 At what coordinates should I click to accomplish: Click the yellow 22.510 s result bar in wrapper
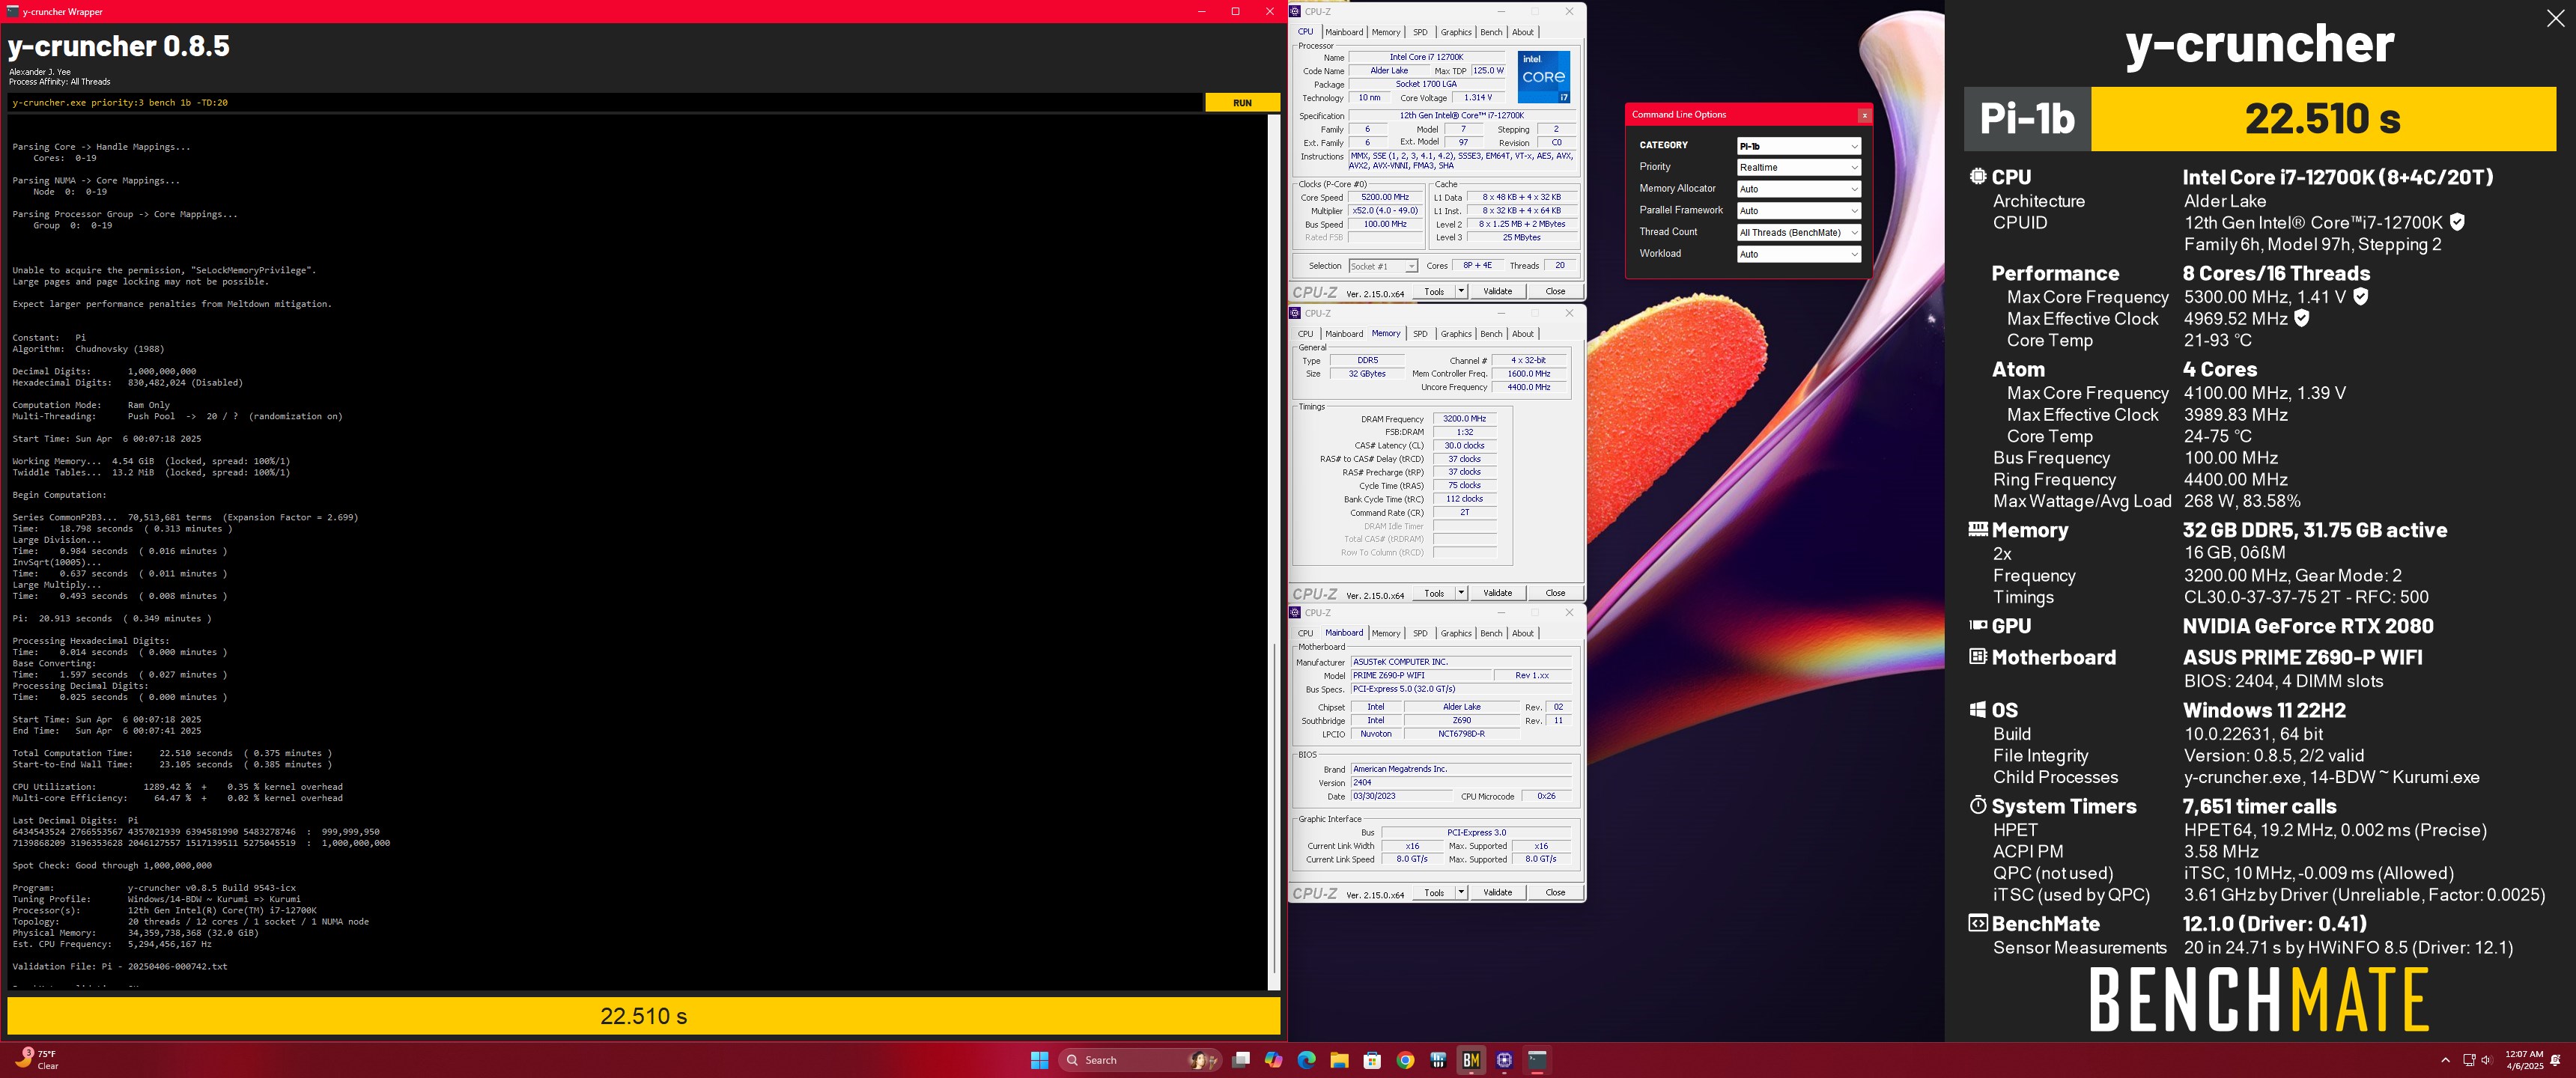click(643, 1016)
